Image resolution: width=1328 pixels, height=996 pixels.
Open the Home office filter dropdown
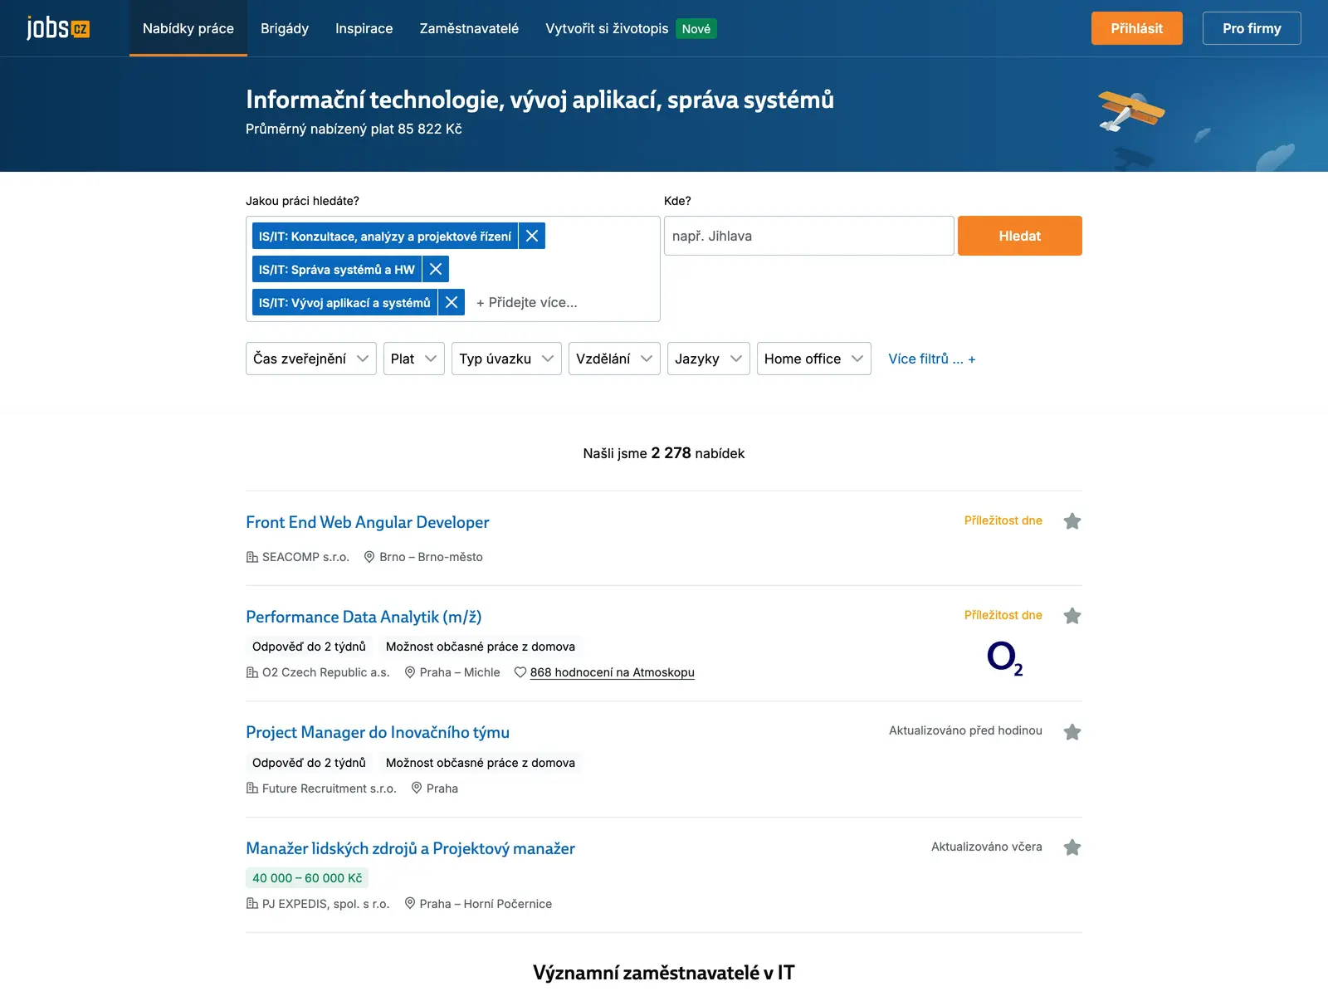click(x=814, y=359)
